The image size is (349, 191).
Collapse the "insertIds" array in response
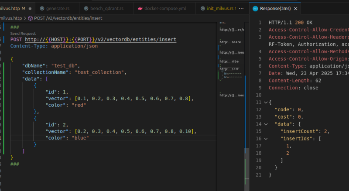coord(266,139)
